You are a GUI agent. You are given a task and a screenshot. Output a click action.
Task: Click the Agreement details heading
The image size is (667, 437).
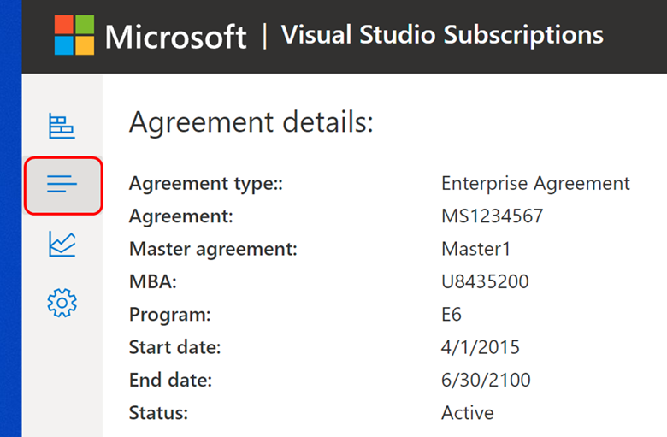pyautogui.click(x=251, y=122)
